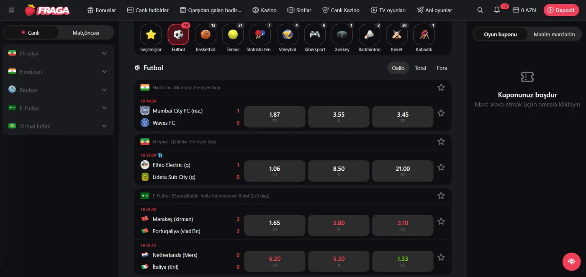Pick the Kibersport gamepad icon
The image size is (586, 277).
pyautogui.click(x=315, y=35)
